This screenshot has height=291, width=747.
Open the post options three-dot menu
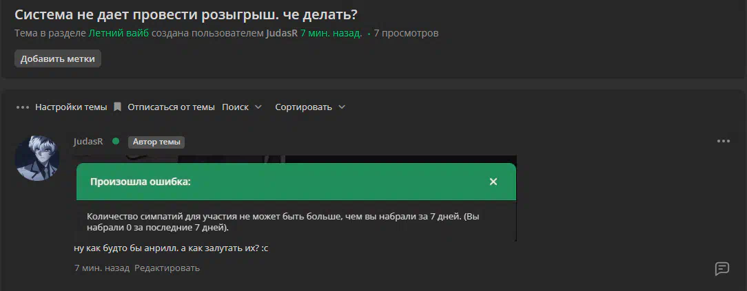[x=723, y=141]
